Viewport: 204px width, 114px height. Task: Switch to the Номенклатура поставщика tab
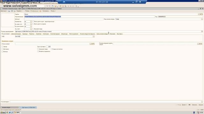click(87, 34)
